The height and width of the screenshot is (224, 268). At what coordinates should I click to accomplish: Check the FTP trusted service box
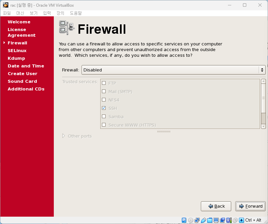click(x=104, y=83)
